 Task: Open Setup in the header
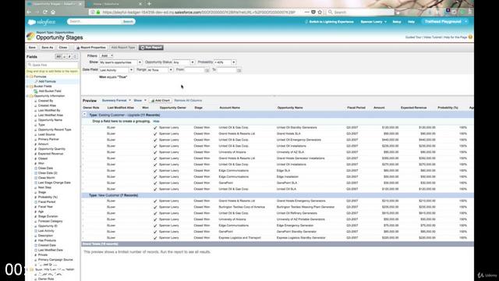(x=397, y=22)
